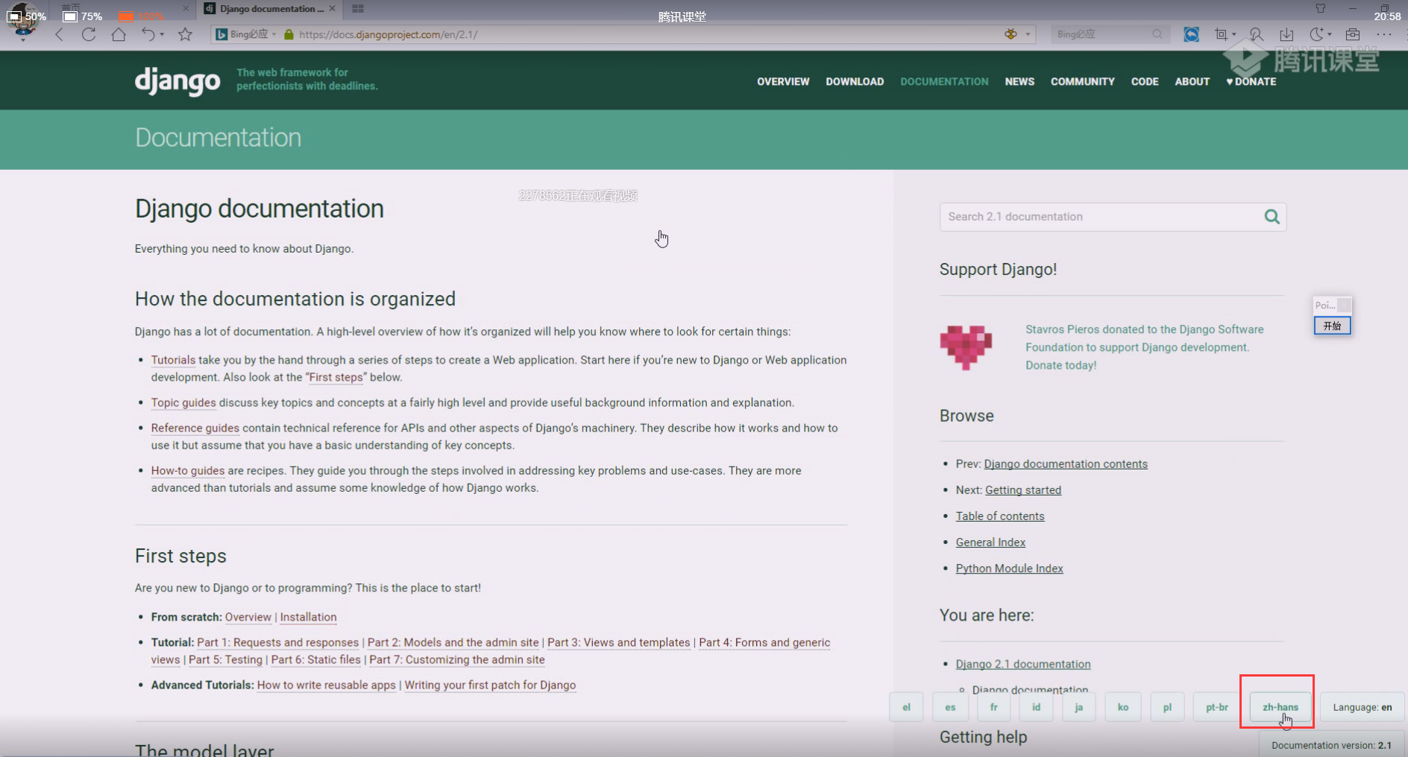The width and height of the screenshot is (1408, 757).
Task: Open the toolbox briefcase icon
Action: tap(1353, 34)
